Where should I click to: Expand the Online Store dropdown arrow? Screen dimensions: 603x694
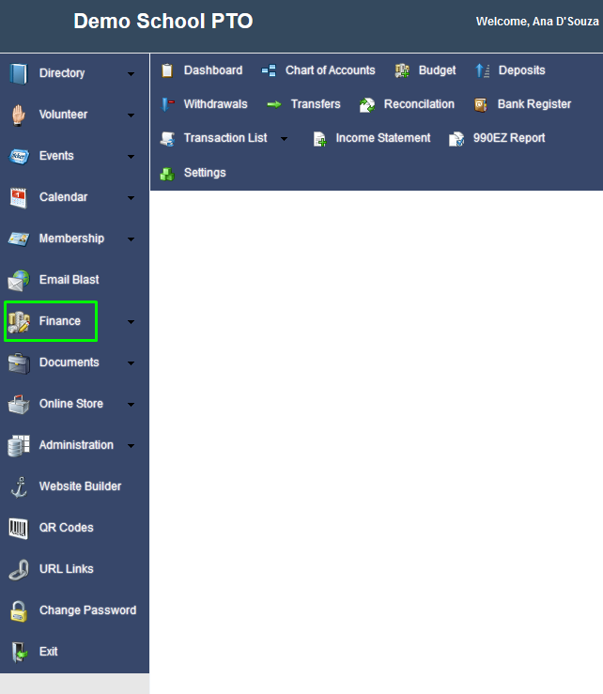131,405
